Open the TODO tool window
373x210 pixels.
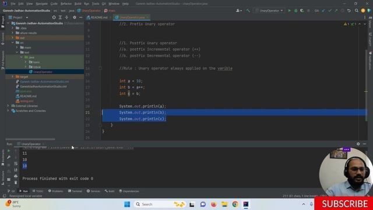[38, 191]
